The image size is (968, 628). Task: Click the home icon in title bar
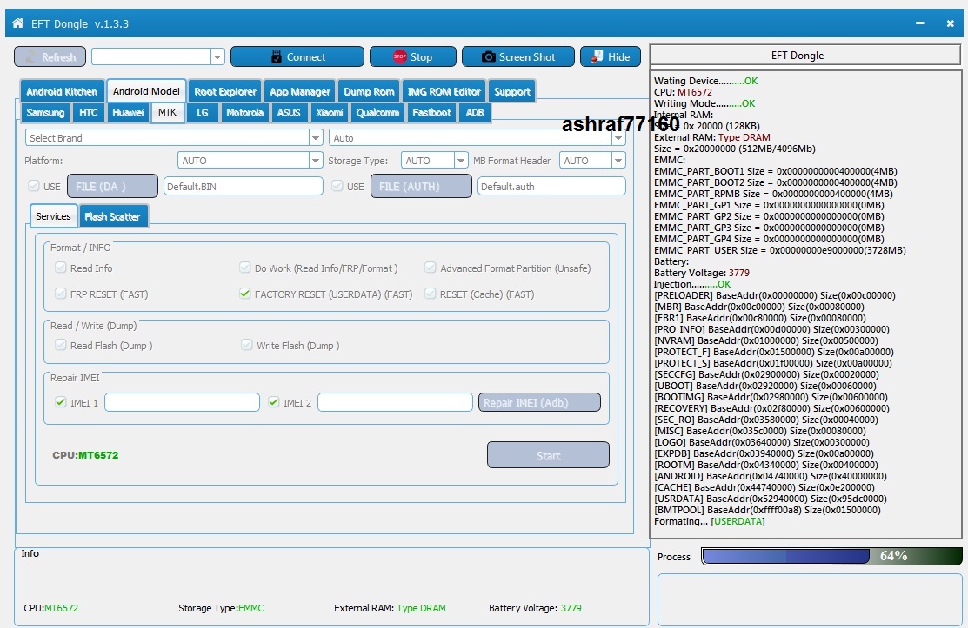[x=18, y=23]
